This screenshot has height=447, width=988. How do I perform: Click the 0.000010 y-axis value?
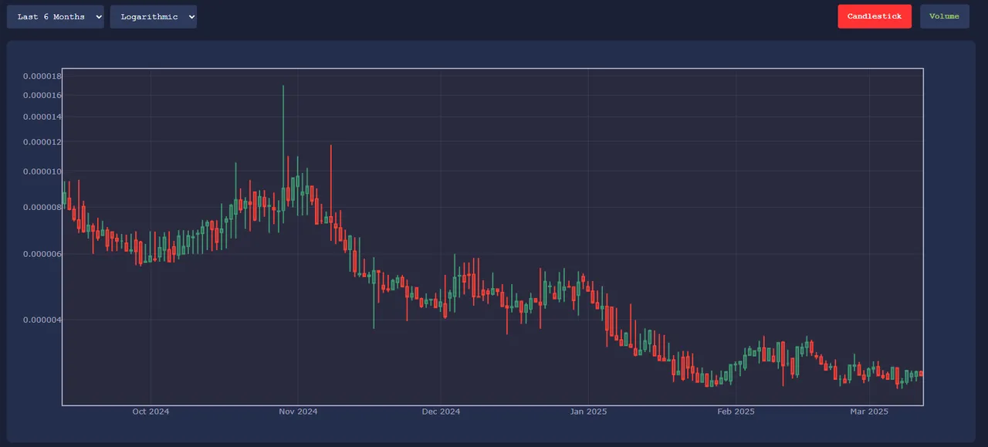coord(42,171)
